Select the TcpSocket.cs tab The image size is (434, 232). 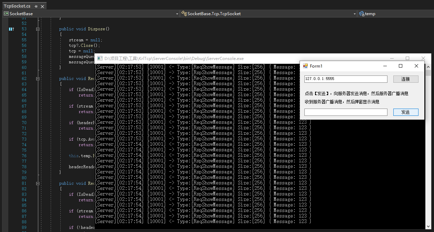click(x=17, y=6)
